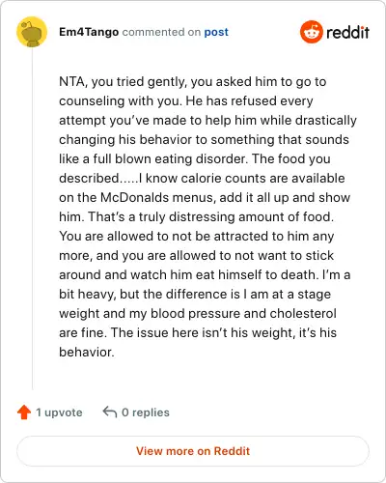Click the comment's opening word "NTA"

72,82
